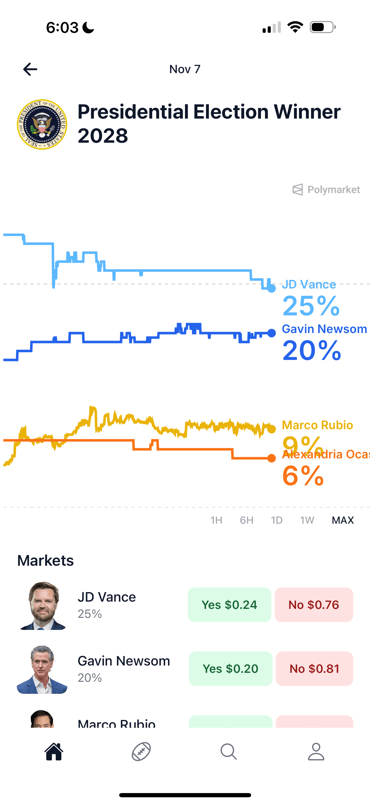Switch chart to 1W timeframe

(307, 520)
